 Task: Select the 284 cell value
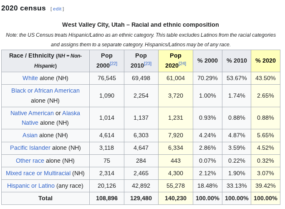click(x=141, y=161)
